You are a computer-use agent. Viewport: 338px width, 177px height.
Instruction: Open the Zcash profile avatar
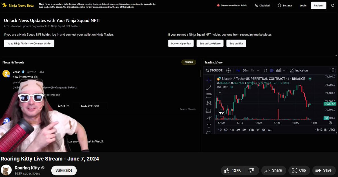click(x=6, y=74)
